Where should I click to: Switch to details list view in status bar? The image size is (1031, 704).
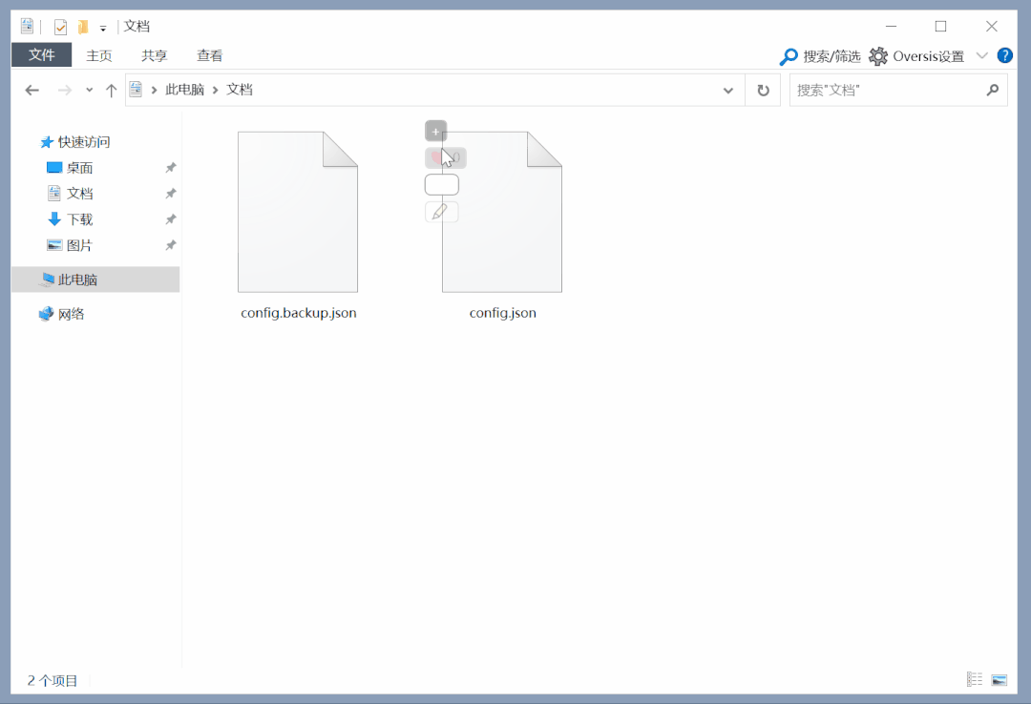coord(975,679)
